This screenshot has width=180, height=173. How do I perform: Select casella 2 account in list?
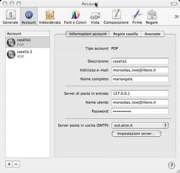pyautogui.click(x=28, y=54)
